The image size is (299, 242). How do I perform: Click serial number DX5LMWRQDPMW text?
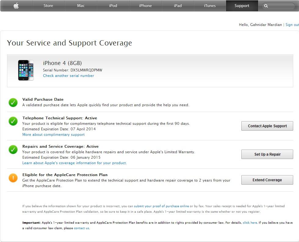[86, 70]
